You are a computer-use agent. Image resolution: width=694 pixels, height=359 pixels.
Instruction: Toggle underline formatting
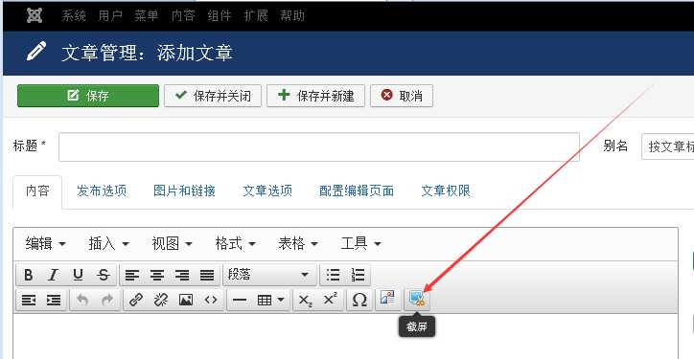click(79, 275)
